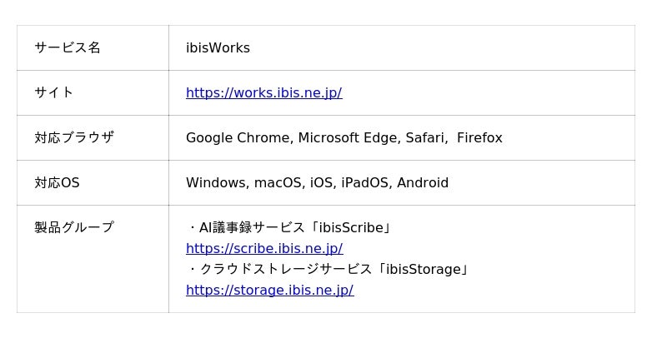Click the iPadOS text in OS row

click(365, 183)
